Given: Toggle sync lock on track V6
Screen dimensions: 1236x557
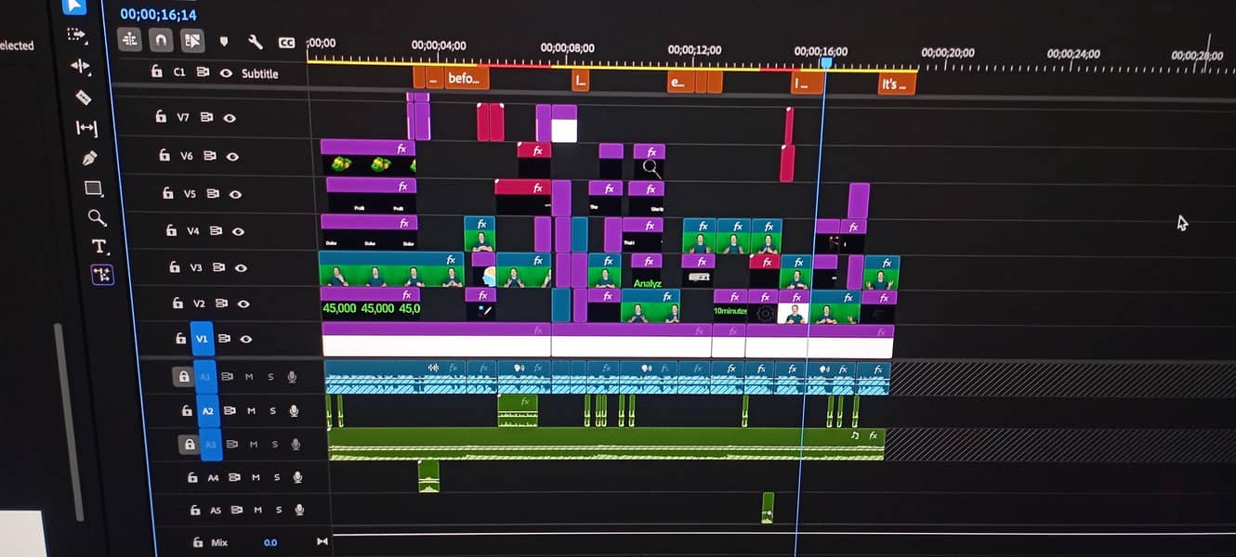Looking at the screenshot, I should pyautogui.click(x=209, y=156).
